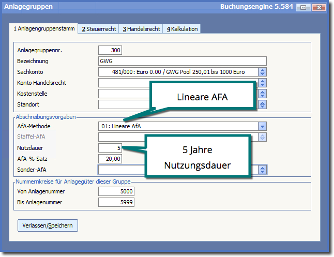Click the Von Anlagenummer field
The height and width of the screenshot is (257, 334).
coord(116,191)
